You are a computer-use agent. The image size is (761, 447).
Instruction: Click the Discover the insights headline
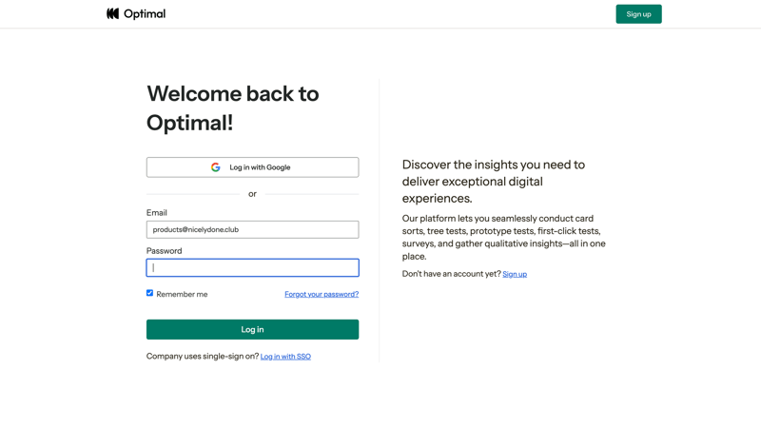coord(494,181)
